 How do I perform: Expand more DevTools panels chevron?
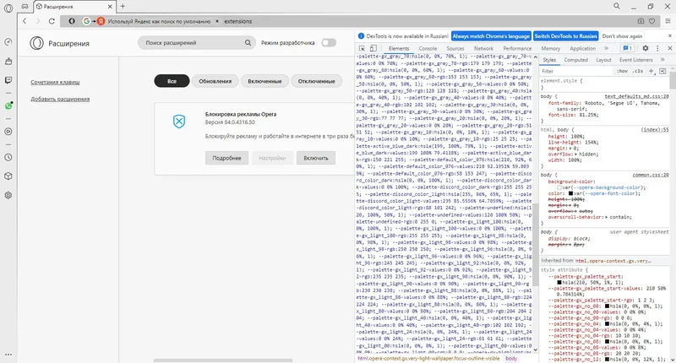point(607,48)
